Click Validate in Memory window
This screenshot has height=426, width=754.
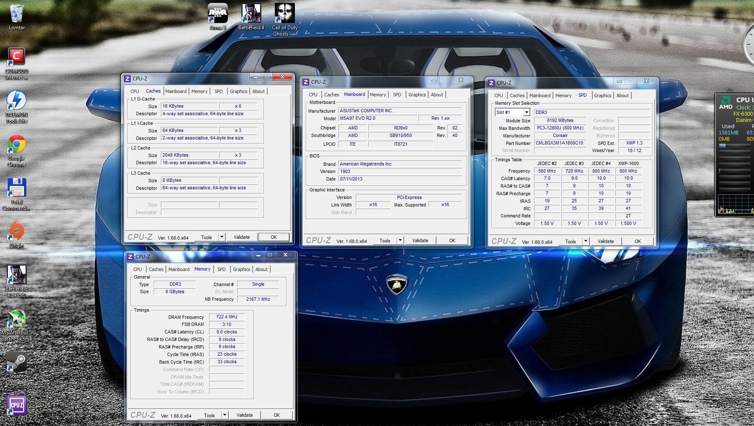245,415
